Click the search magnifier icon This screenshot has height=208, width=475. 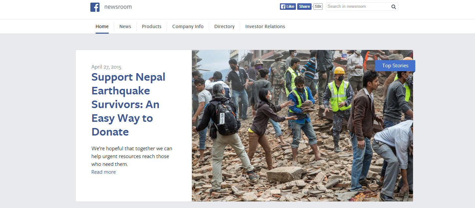pyautogui.click(x=393, y=7)
